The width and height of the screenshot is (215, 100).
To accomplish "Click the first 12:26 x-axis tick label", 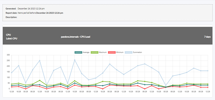I will click(x=12, y=91).
